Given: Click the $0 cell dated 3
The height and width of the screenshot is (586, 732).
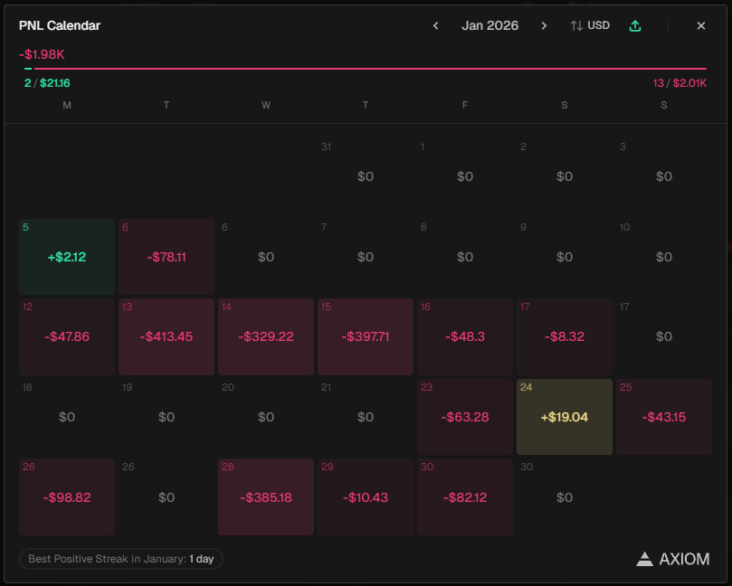Looking at the screenshot, I should (x=664, y=176).
